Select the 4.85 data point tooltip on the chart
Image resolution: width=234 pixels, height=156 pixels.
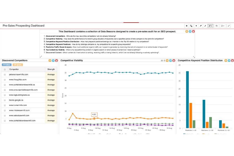(94, 114)
